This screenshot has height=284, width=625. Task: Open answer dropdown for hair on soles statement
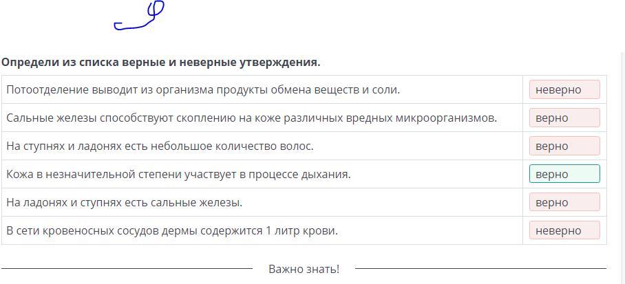point(564,146)
